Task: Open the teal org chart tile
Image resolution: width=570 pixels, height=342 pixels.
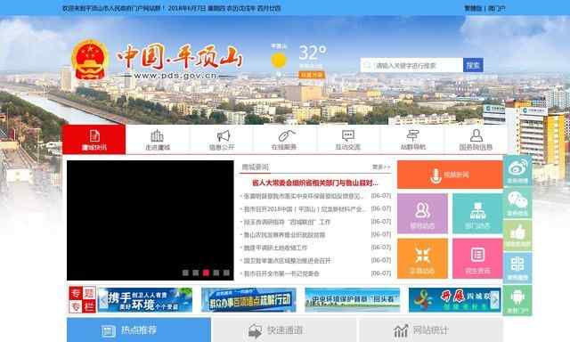Action: tap(477, 214)
